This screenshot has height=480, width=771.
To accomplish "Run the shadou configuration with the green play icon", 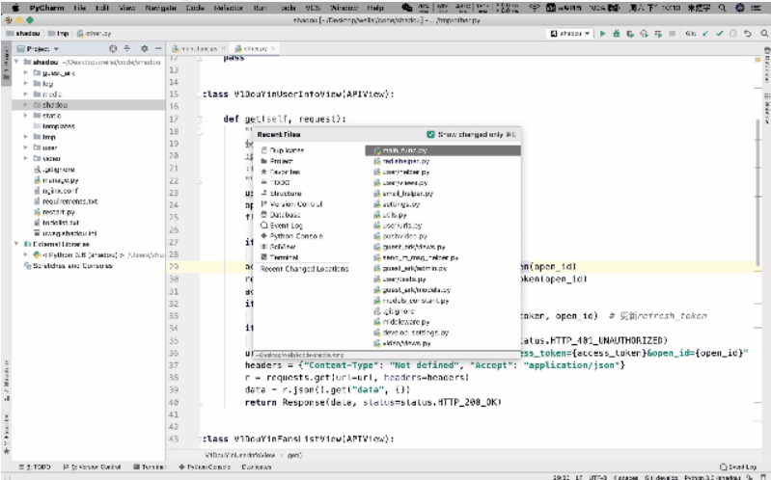I will (x=602, y=34).
